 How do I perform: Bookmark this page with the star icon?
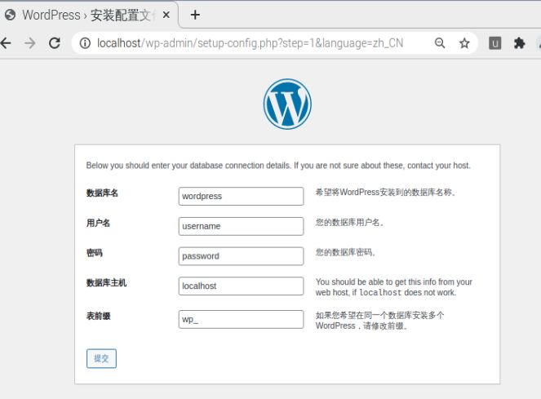tap(464, 43)
